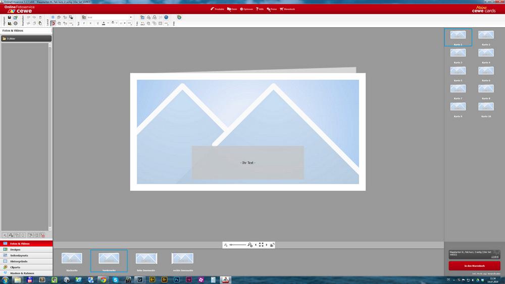Click the fullscreen view icon below the canvas
Viewport: 505px width, 284px height.
click(x=261, y=245)
